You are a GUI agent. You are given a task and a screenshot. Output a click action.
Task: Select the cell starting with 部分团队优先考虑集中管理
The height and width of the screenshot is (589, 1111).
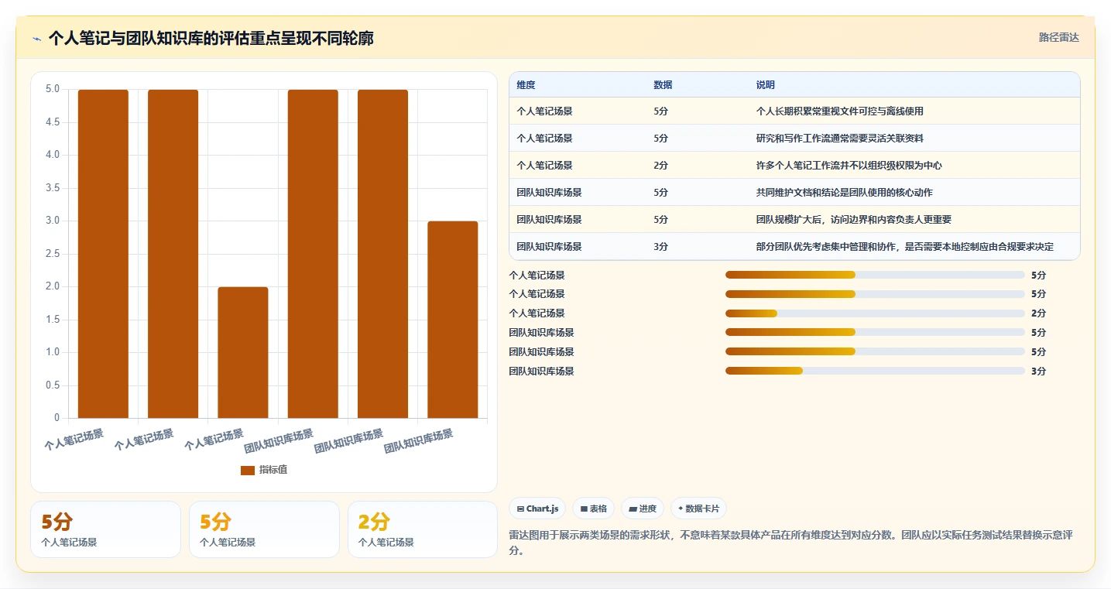point(904,247)
